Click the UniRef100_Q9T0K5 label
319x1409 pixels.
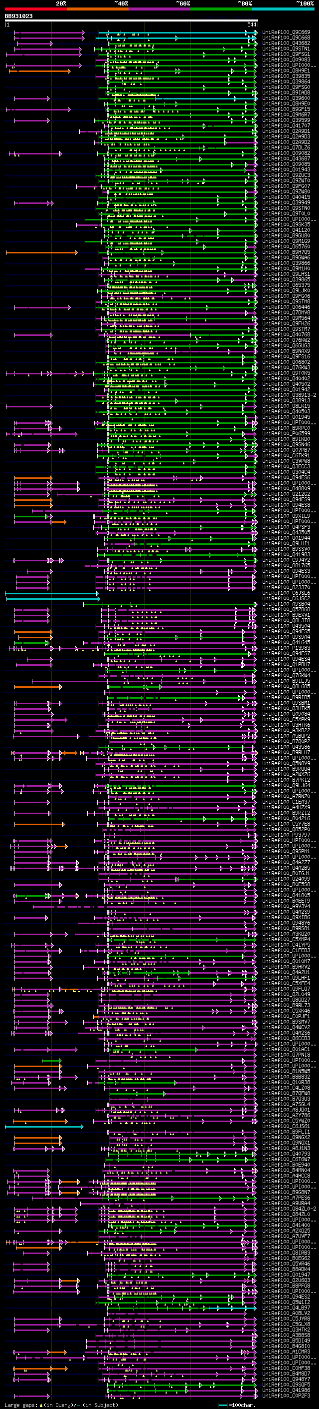click(286, 373)
